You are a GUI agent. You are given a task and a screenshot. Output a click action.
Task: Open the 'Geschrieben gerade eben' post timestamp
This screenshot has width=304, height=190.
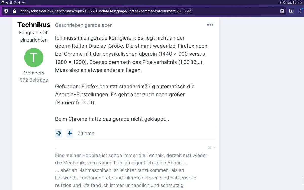[84, 25]
